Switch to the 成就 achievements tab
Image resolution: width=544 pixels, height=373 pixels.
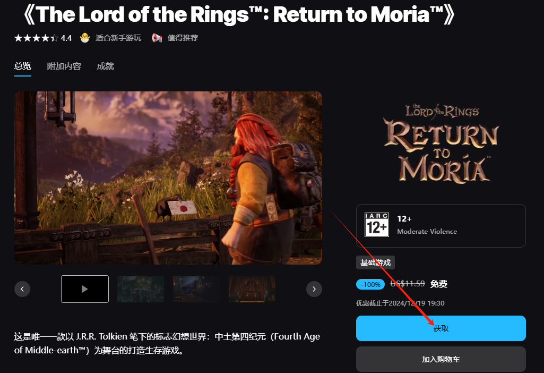tap(105, 66)
